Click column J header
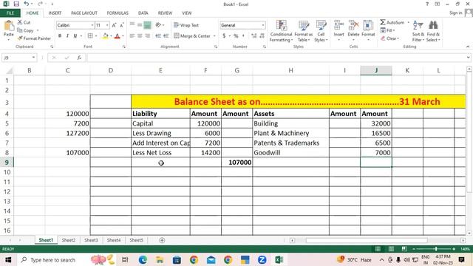Viewport: 473px width, 266px height. 376,70
